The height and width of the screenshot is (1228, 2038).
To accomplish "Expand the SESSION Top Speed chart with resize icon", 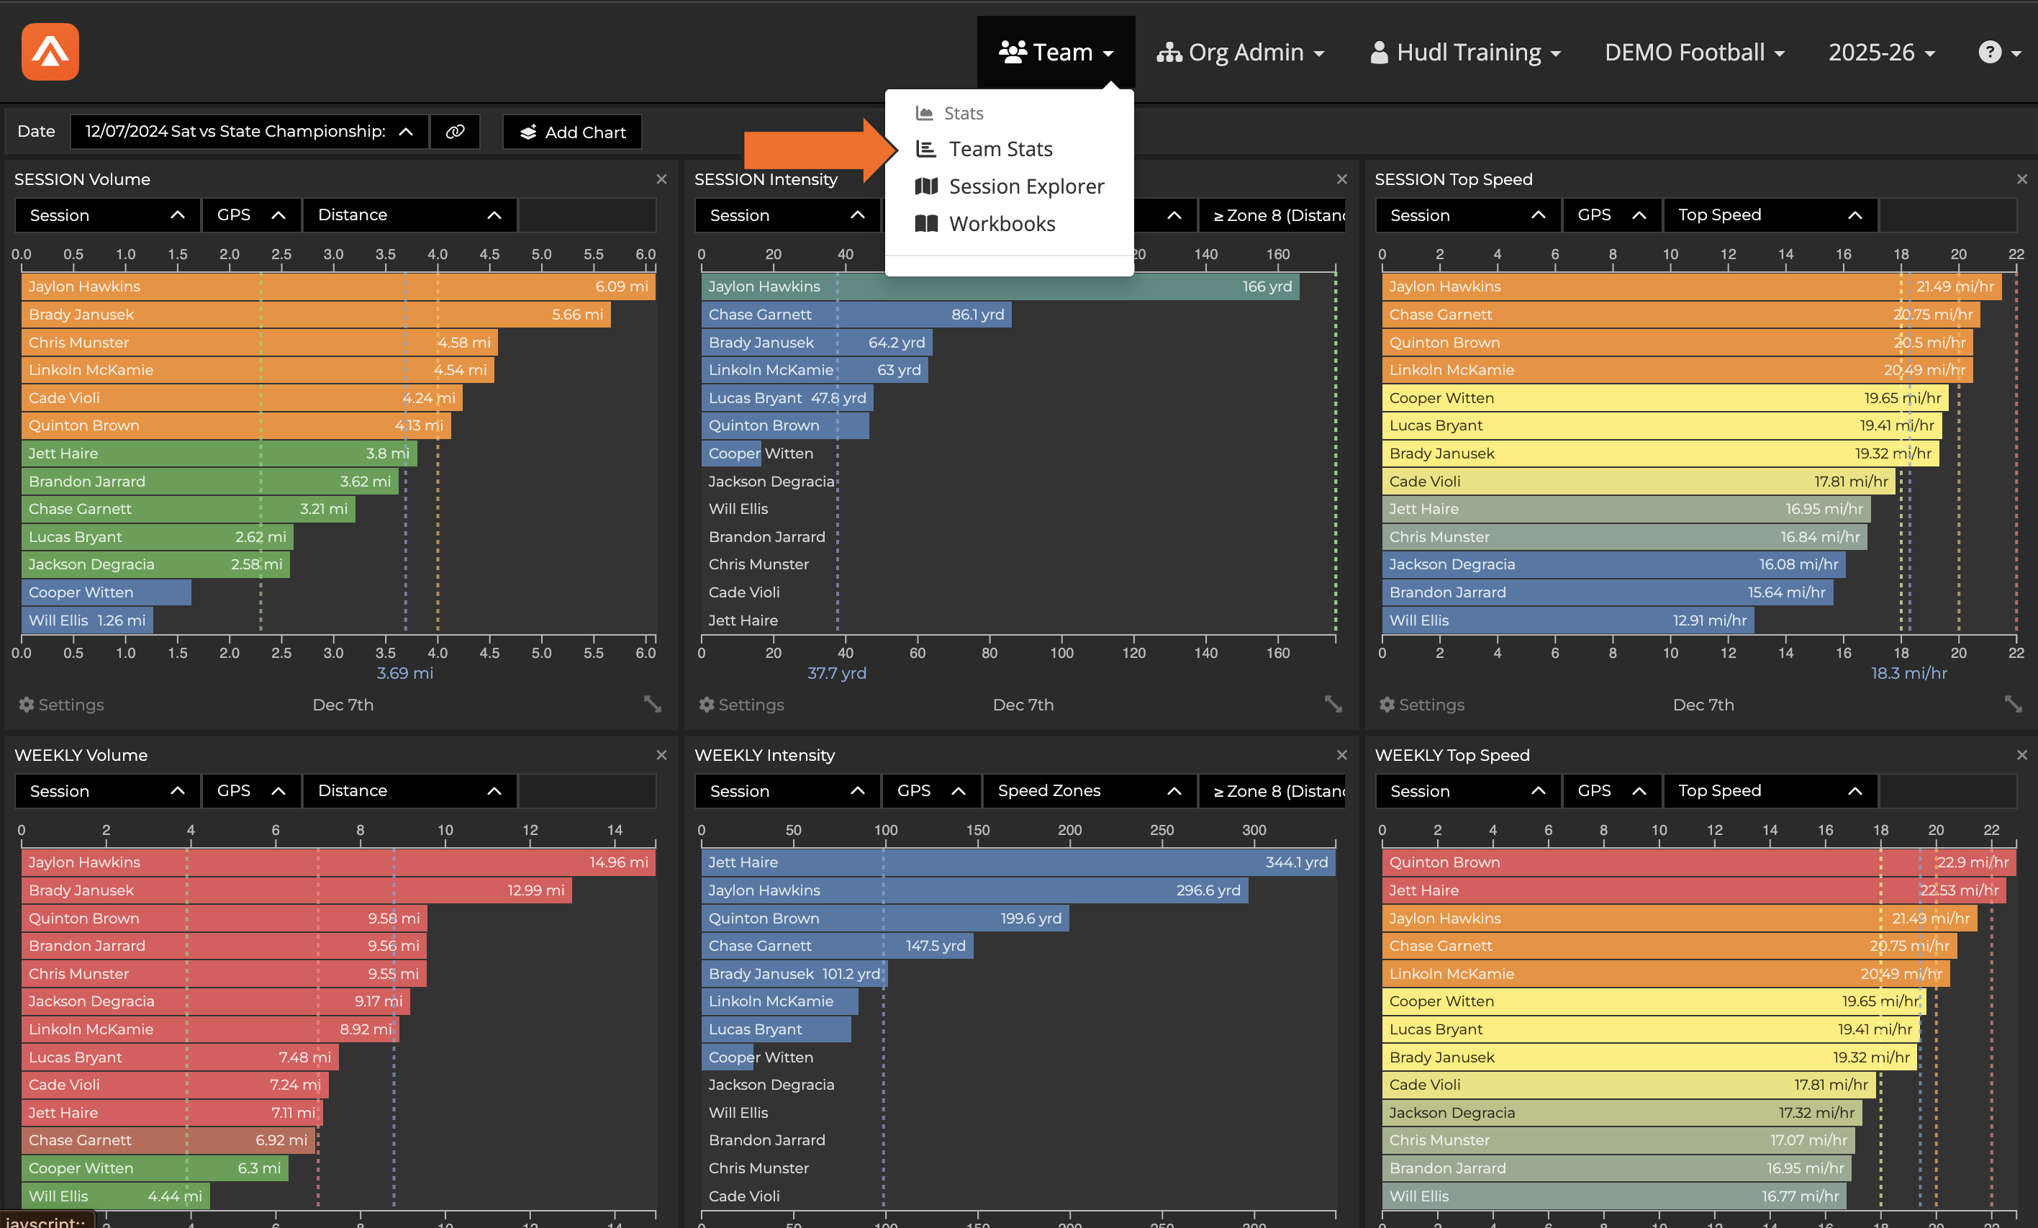I will pos(2014,704).
